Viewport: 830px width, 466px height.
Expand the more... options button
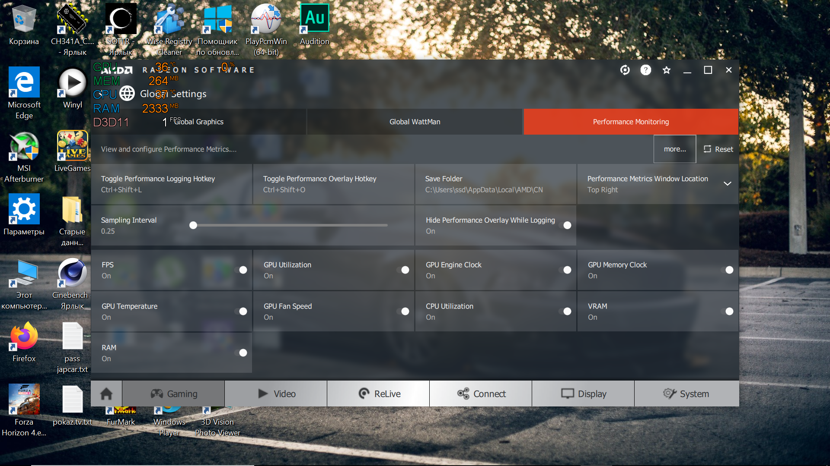pos(674,149)
